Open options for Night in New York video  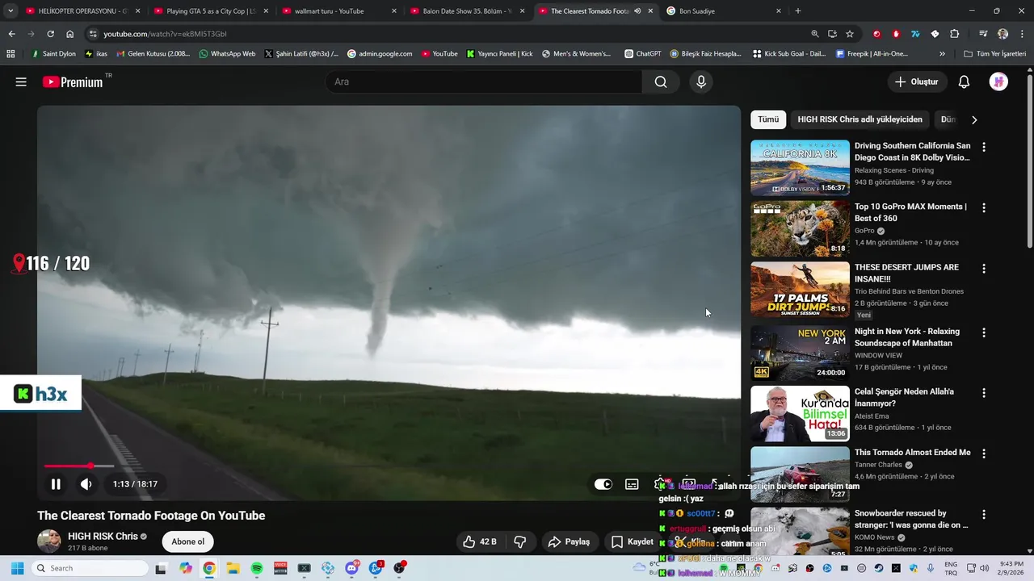(x=984, y=332)
